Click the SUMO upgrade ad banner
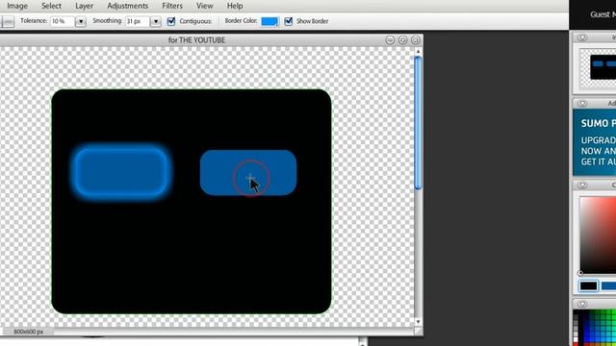 [x=595, y=142]
